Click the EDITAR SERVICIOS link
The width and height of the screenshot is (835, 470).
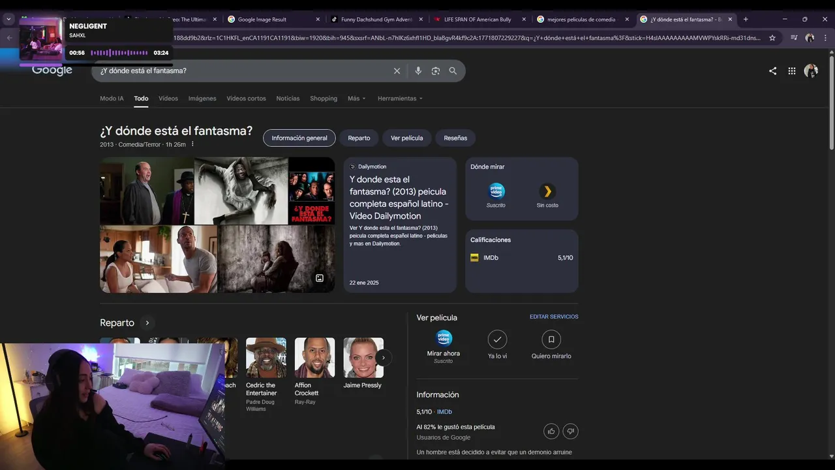tap(554, 317)
